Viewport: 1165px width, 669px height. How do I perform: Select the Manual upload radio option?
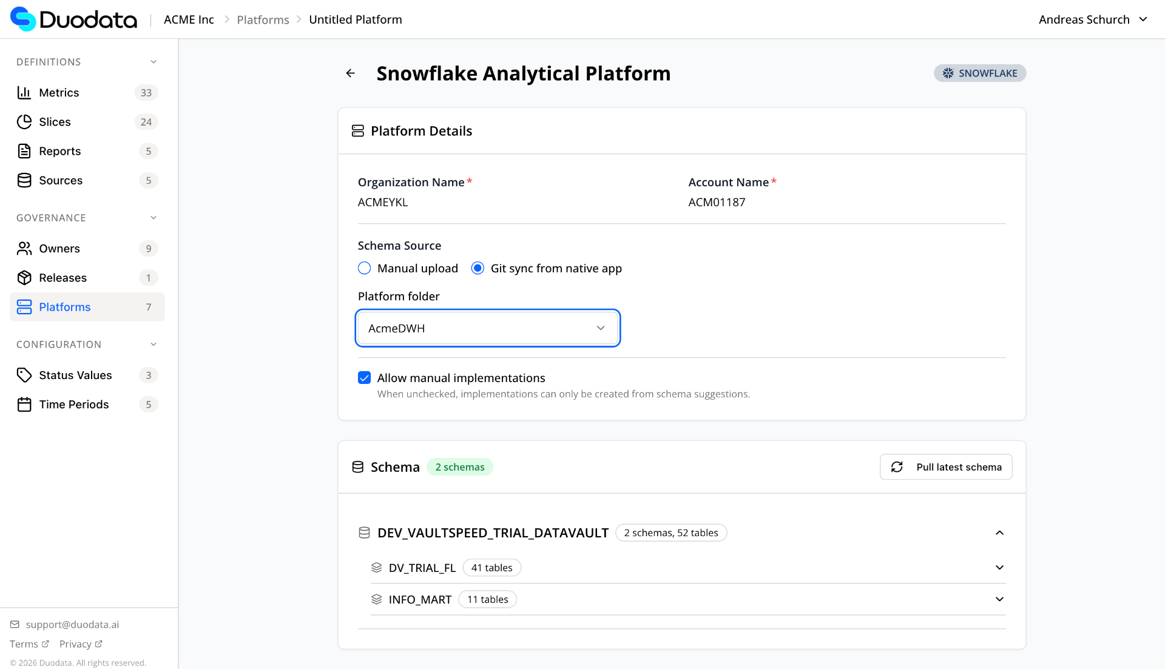pos(364,268)
